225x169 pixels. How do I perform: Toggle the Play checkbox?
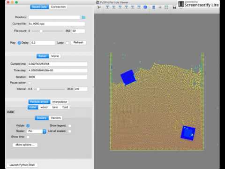pos(19,43)
